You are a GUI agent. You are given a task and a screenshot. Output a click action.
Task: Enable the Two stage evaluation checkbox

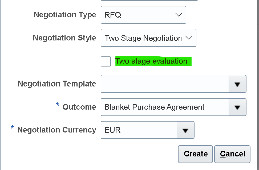(106, 61)
